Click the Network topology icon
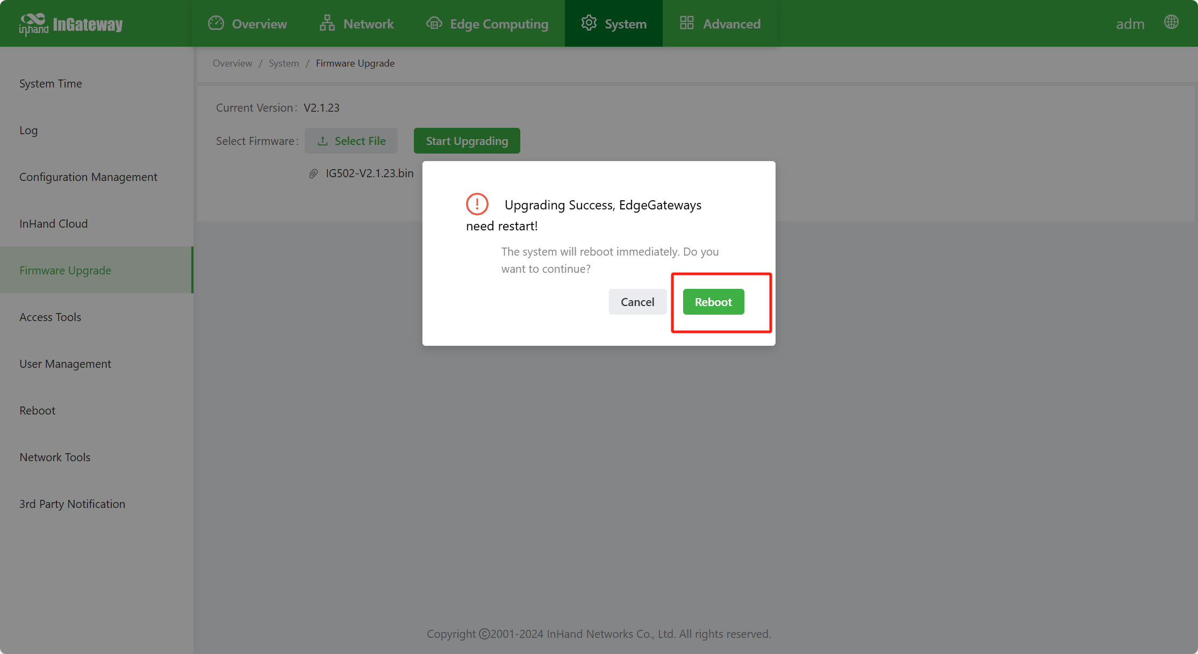 click(327, 23)
